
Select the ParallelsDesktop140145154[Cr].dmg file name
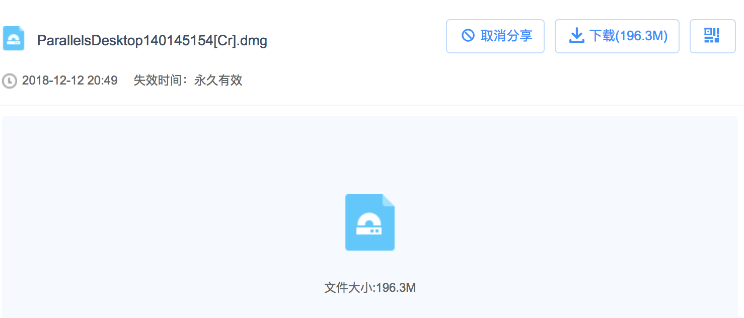coord(152,40)
